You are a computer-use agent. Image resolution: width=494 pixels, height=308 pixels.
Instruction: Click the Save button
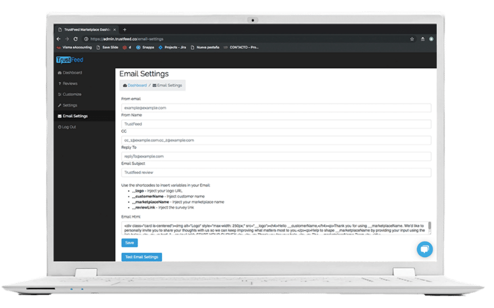point(130,243)
